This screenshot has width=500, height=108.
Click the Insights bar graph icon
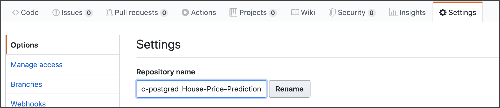coord(393,12)
